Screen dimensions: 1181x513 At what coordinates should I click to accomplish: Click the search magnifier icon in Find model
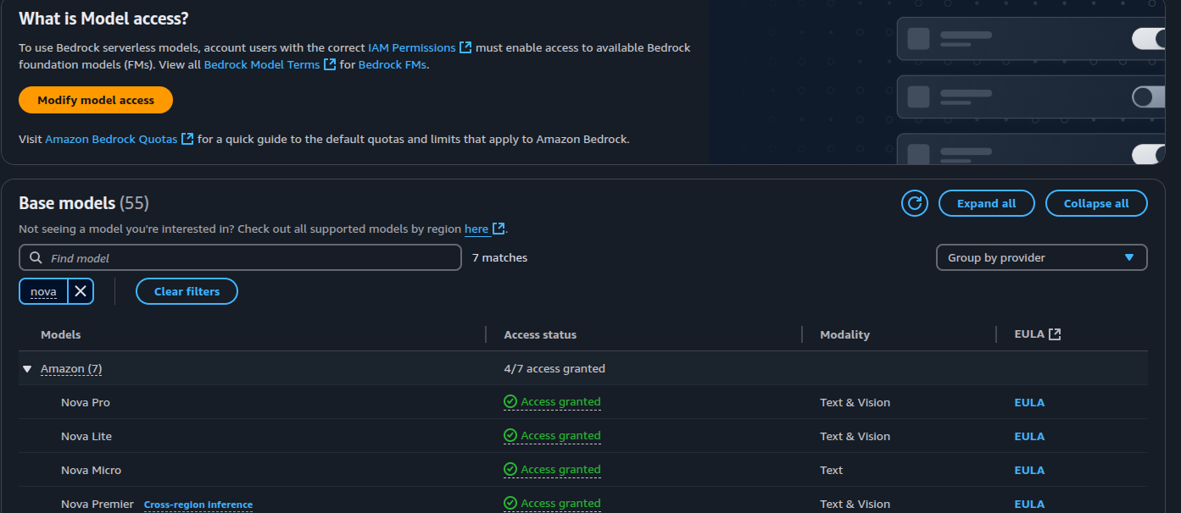36,257
